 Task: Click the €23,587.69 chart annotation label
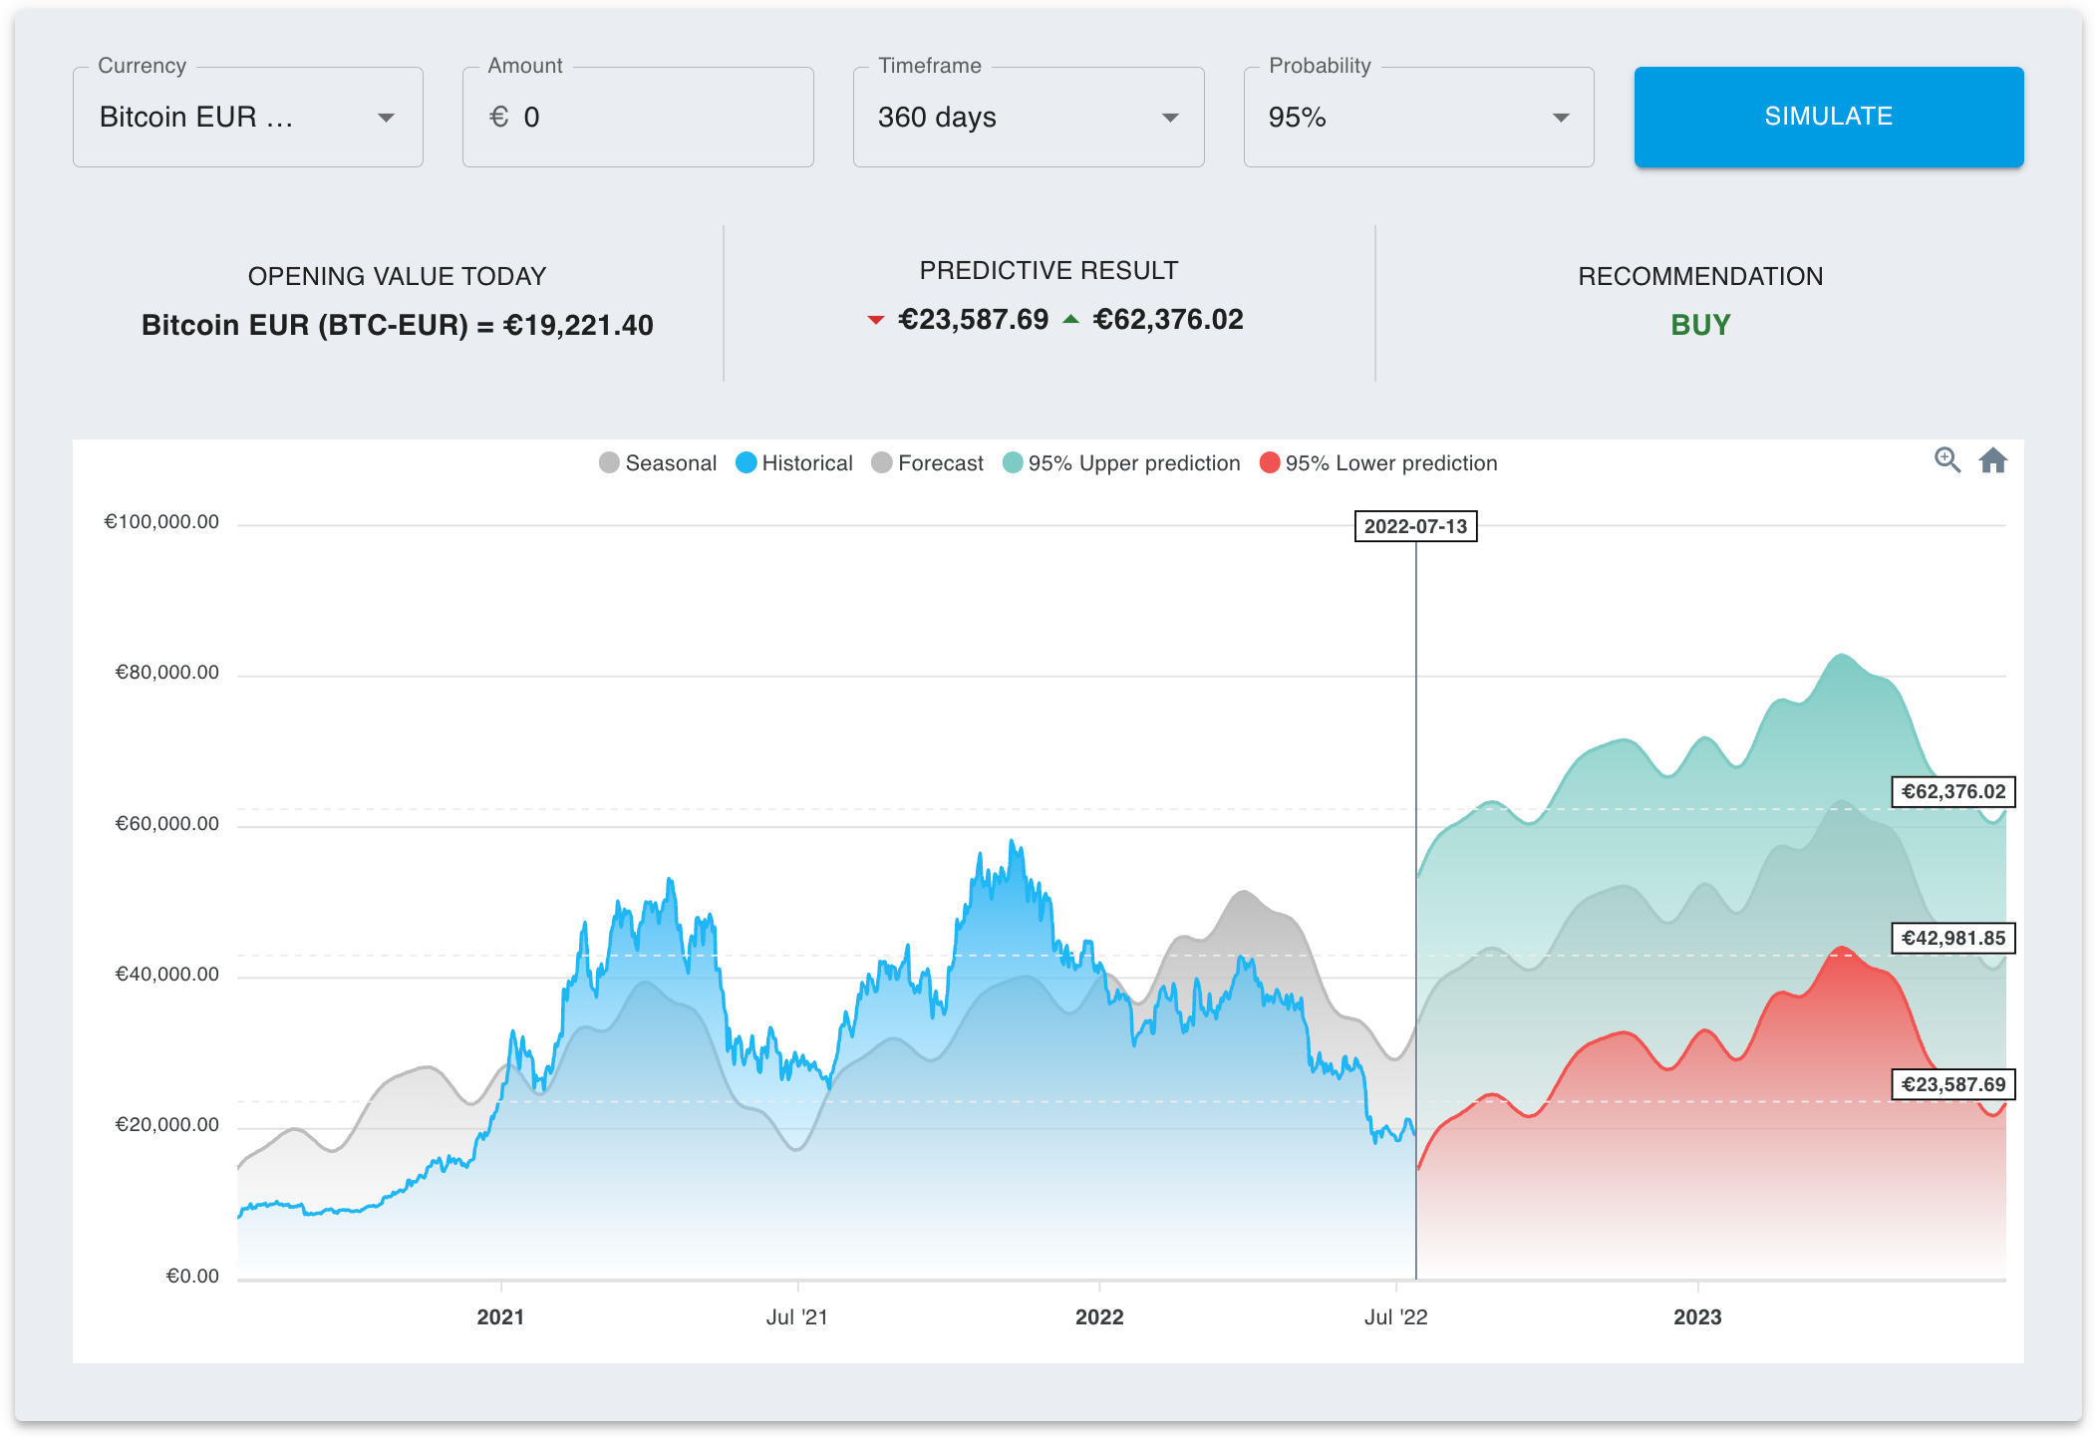(1953, 1084)
